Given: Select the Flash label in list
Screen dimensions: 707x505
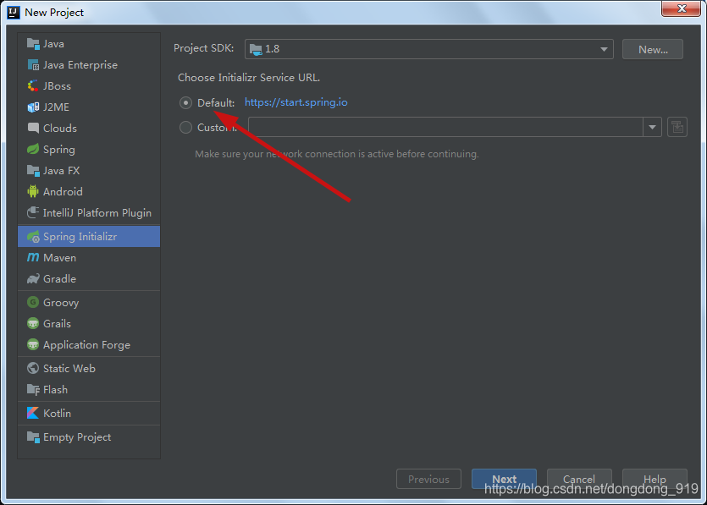Looking at the screenshot, I should coord(55,389).
